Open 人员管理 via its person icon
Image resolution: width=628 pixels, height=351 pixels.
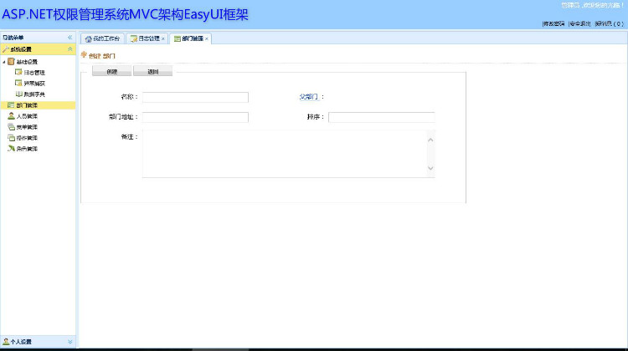(x=11, y=116)
